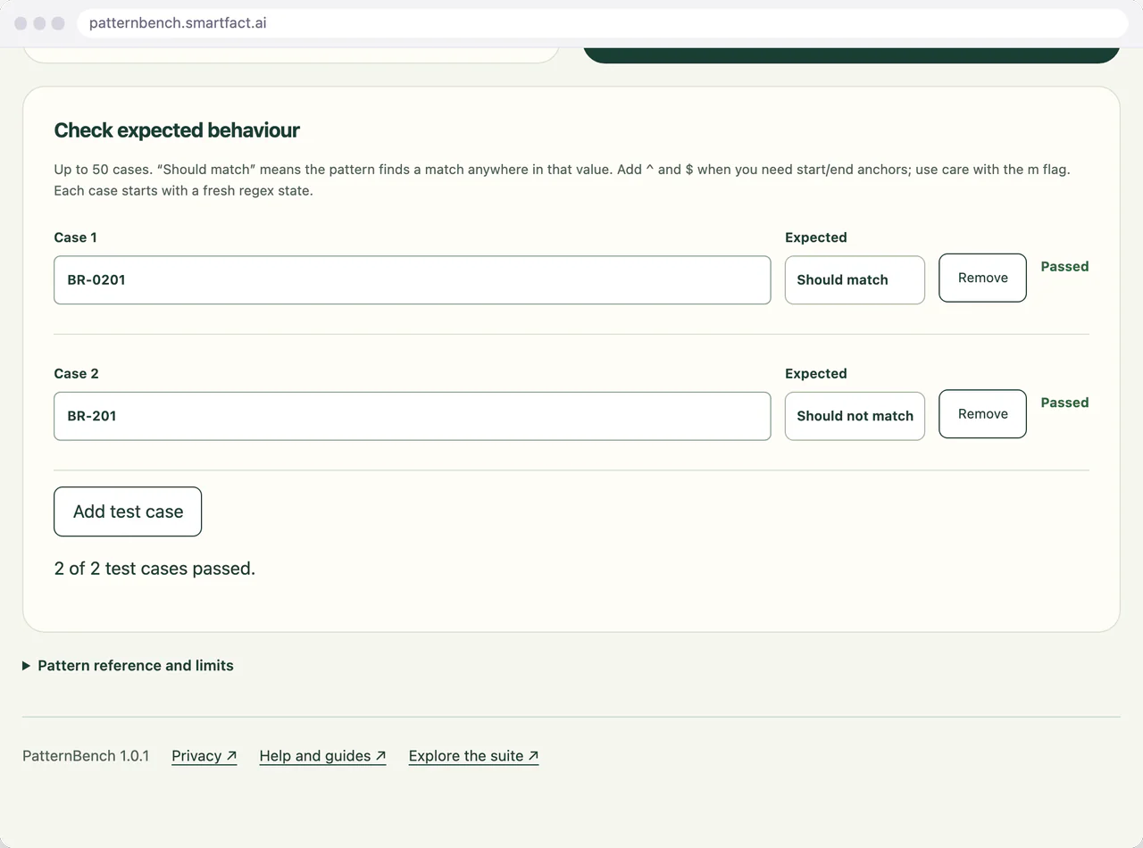Click the Passed status for Case 1
Image resolution: width=1143 pixels, height=848 pixels.
pos(1064,266)
